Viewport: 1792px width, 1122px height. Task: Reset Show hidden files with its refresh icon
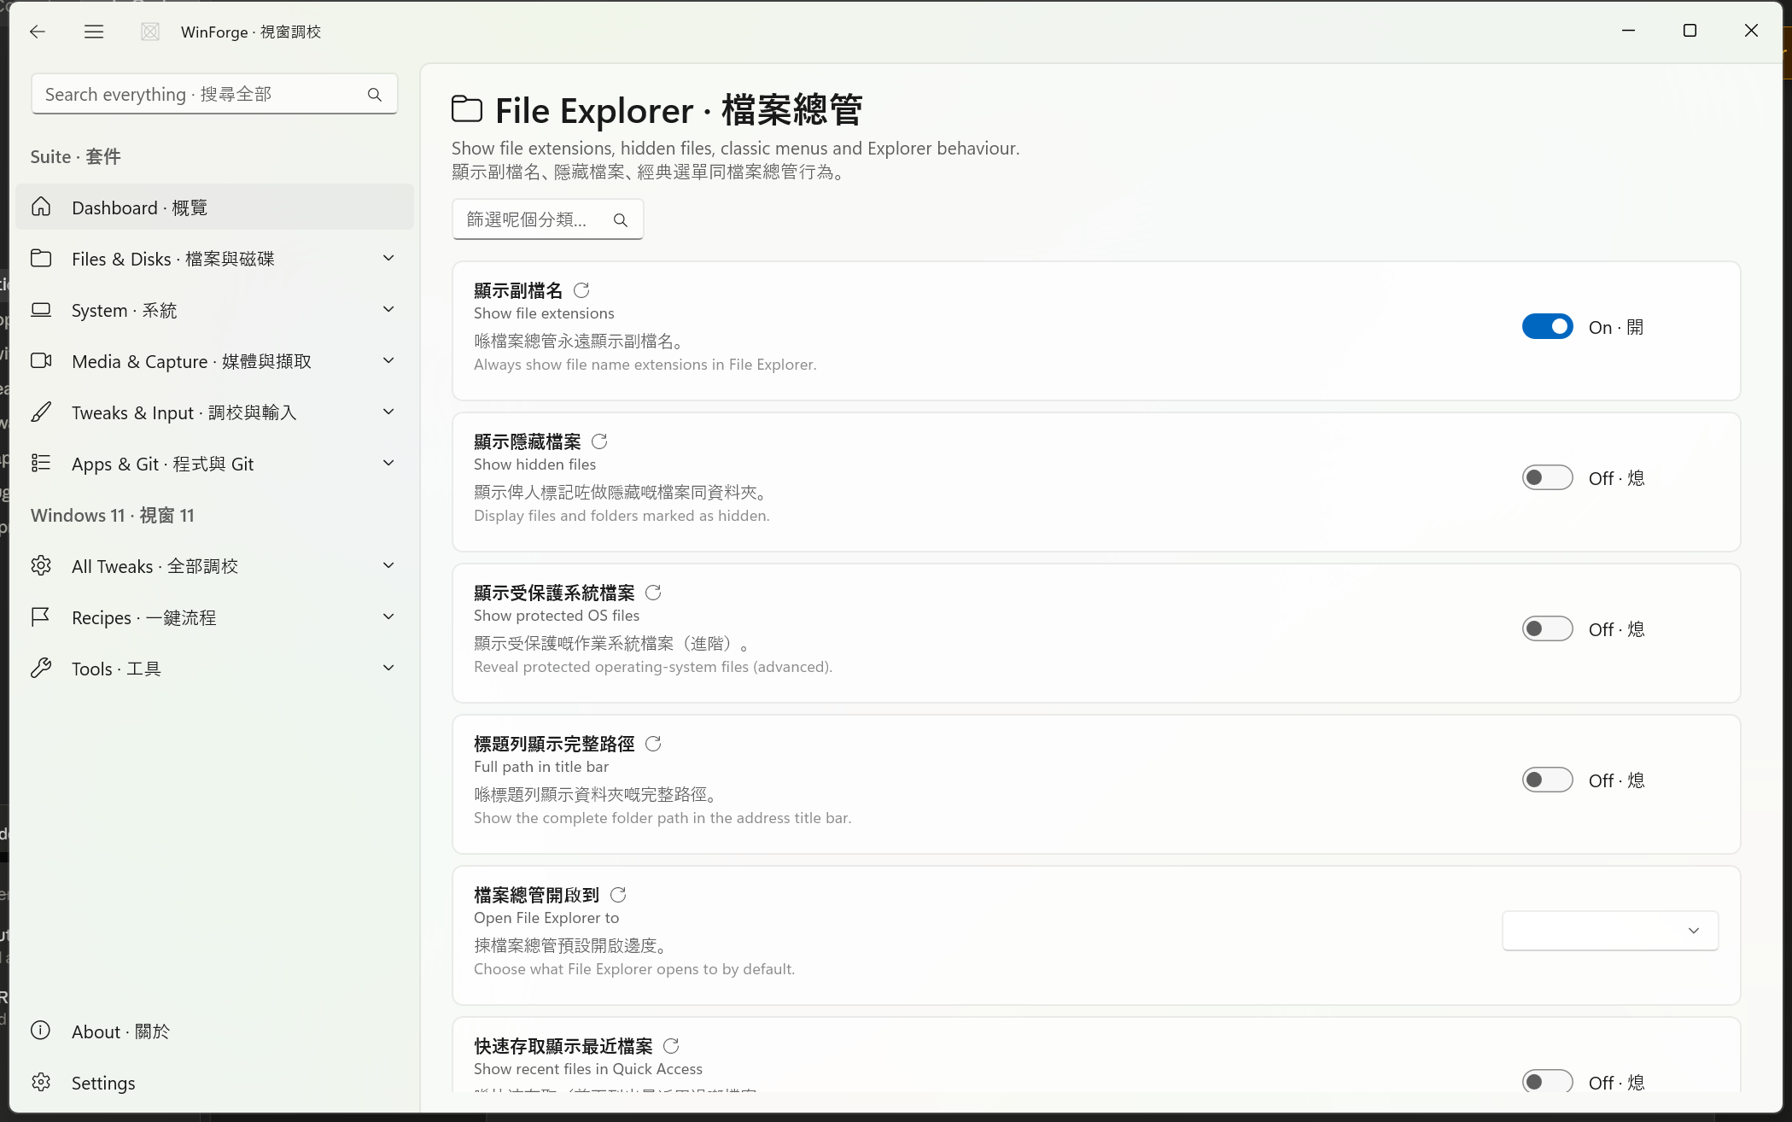click(x=599, y=441)
